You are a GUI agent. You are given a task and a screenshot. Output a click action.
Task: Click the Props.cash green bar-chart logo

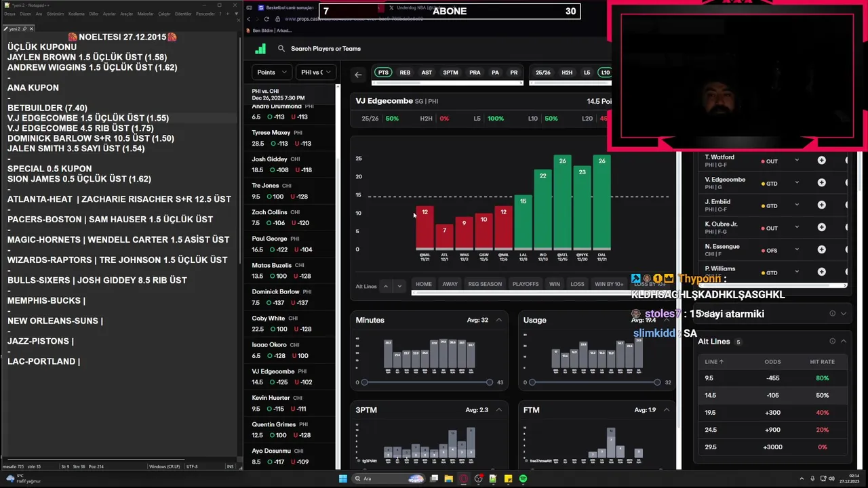(260, 49)
